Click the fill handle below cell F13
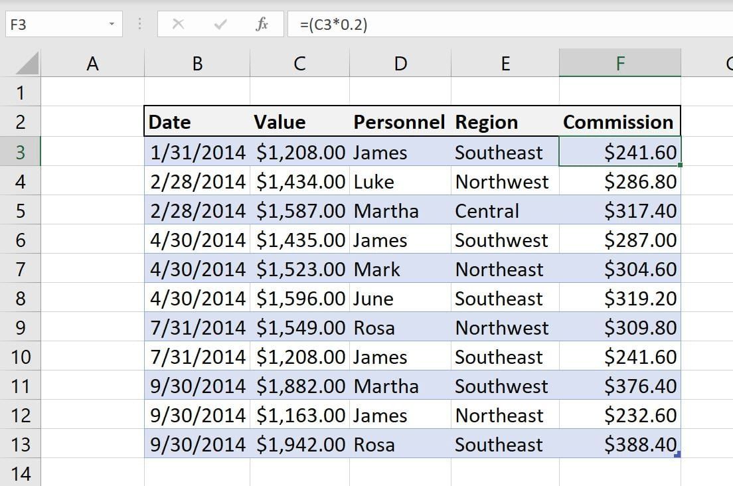Screen dimensions: 733x486 679,455
